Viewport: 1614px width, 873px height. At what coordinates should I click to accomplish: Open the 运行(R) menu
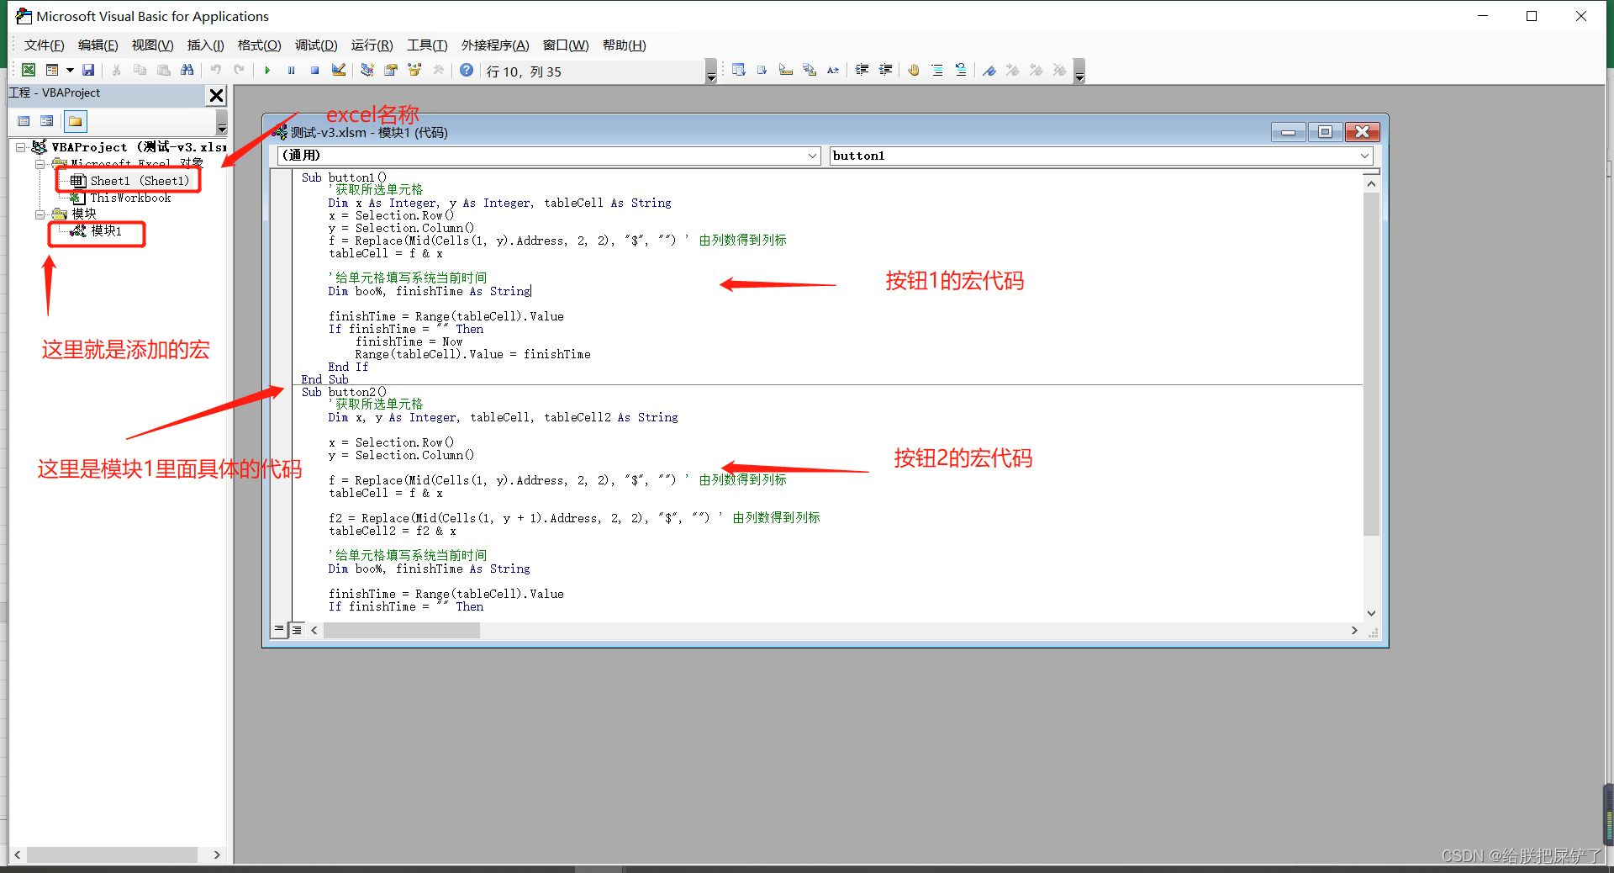tap(372, 45)
